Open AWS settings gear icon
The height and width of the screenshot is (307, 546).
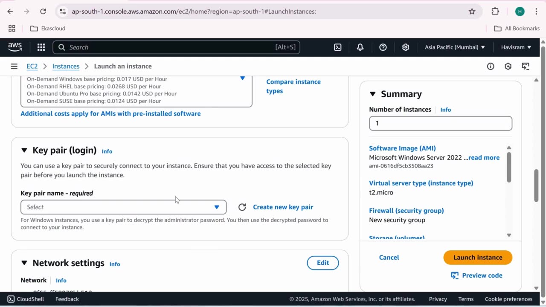(x=406, y=47)
